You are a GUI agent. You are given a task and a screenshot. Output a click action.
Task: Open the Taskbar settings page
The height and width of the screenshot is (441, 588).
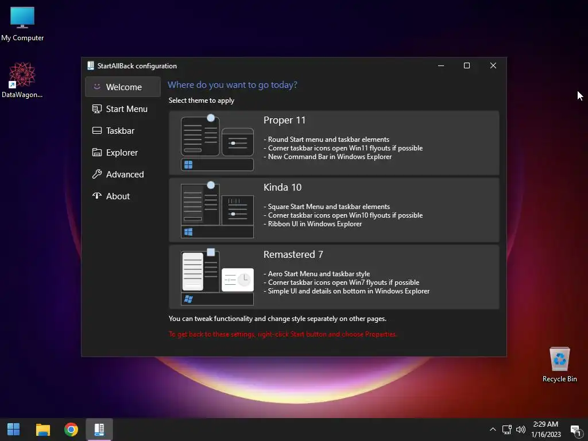pyautogui.click(x=123, y=130)
